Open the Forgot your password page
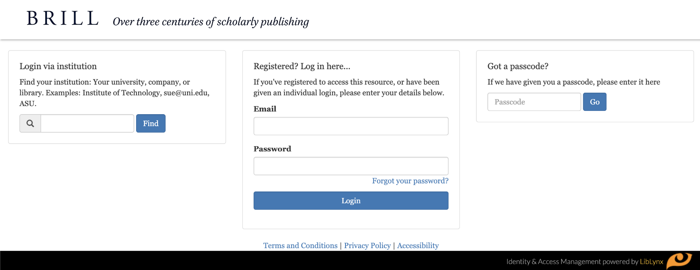The image size is (700, 270). click(410, 181)
